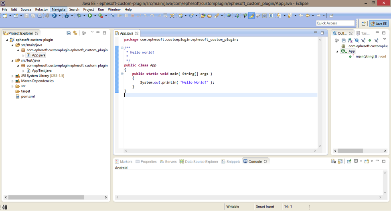Click the Pin Console icon
This screenshot has width=391, height=211.
349,161
